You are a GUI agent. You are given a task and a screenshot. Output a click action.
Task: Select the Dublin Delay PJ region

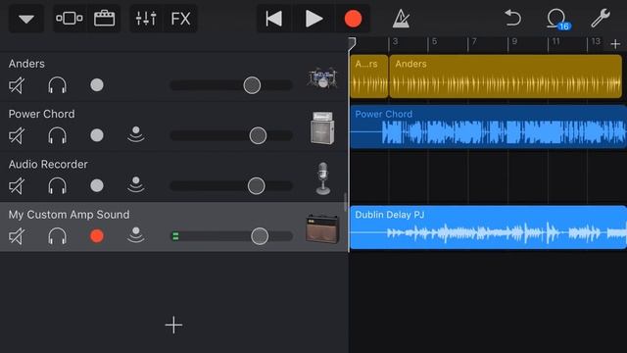tap(488, 227)
